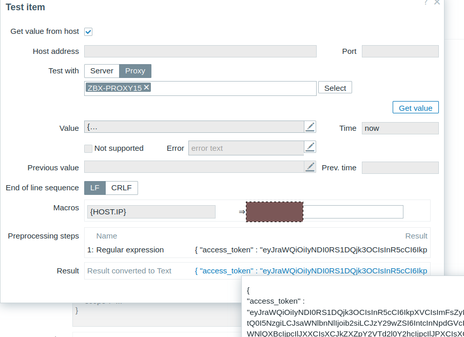Viewport: 464px width, 337px height.
Task: Click the pencil icon beside Error field
Action: (x=310, y=147)
